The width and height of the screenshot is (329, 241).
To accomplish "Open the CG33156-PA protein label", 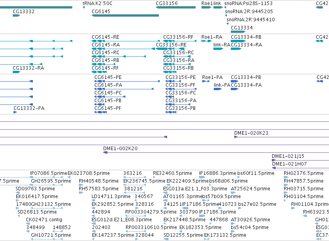I will [181, 101].
